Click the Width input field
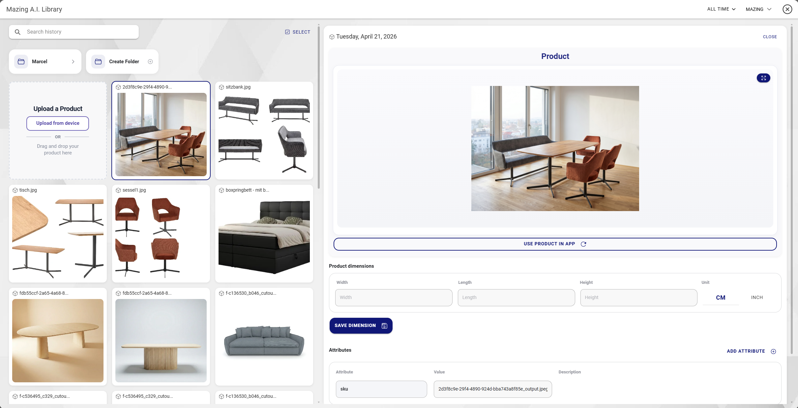Viewport: 798px width, 408px height. [x=394, y=298]
